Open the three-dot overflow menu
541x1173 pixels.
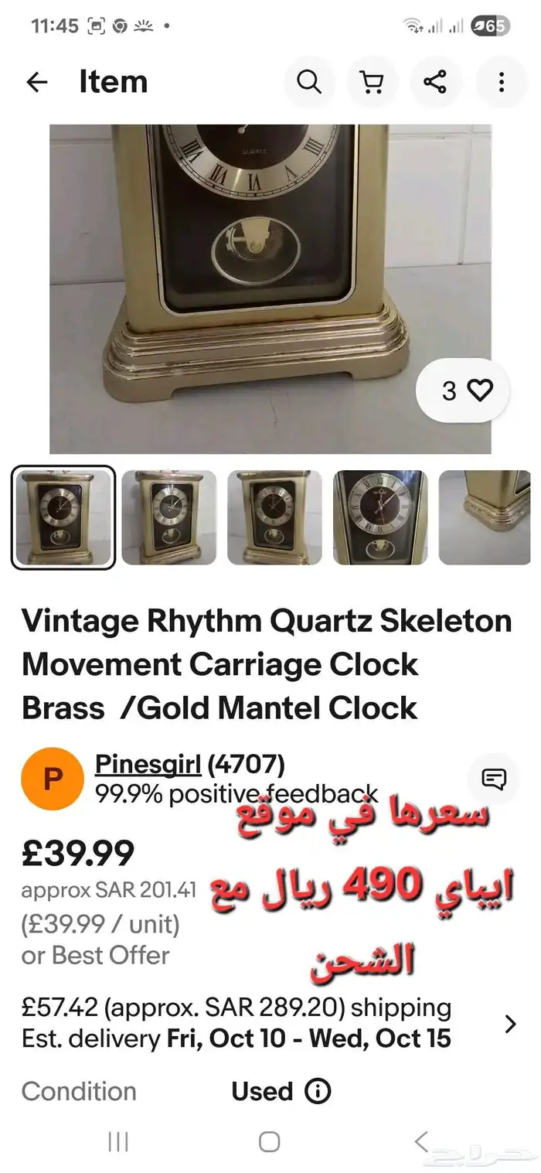[502, 82]
